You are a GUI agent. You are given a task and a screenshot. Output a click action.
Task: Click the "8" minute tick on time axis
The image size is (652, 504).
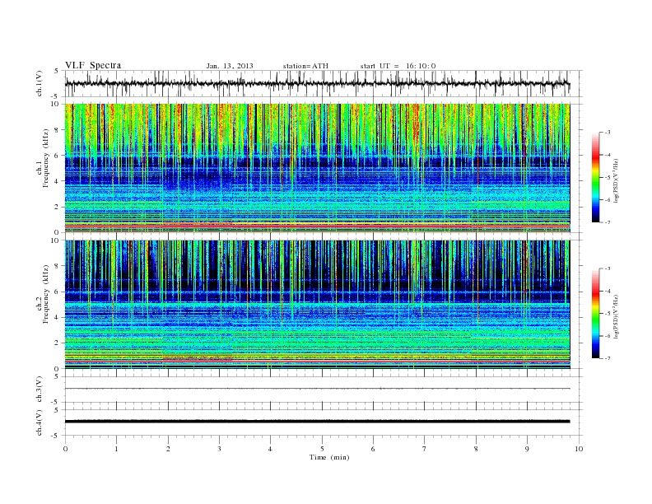[476, 449]
